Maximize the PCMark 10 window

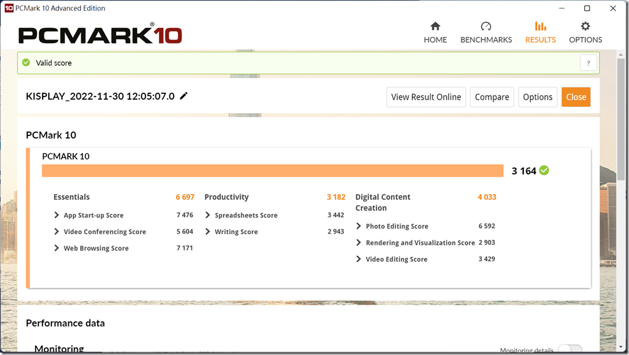point(587,8)
